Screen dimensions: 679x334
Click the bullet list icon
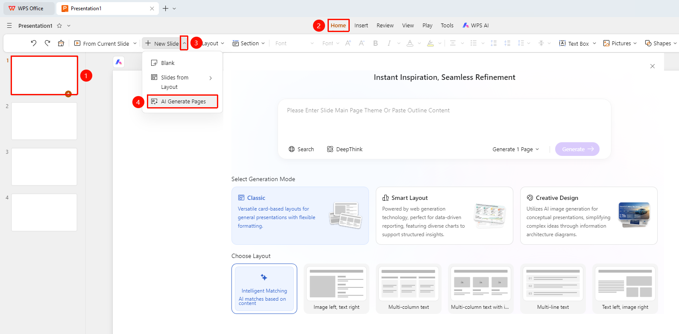tap(473, 43)
